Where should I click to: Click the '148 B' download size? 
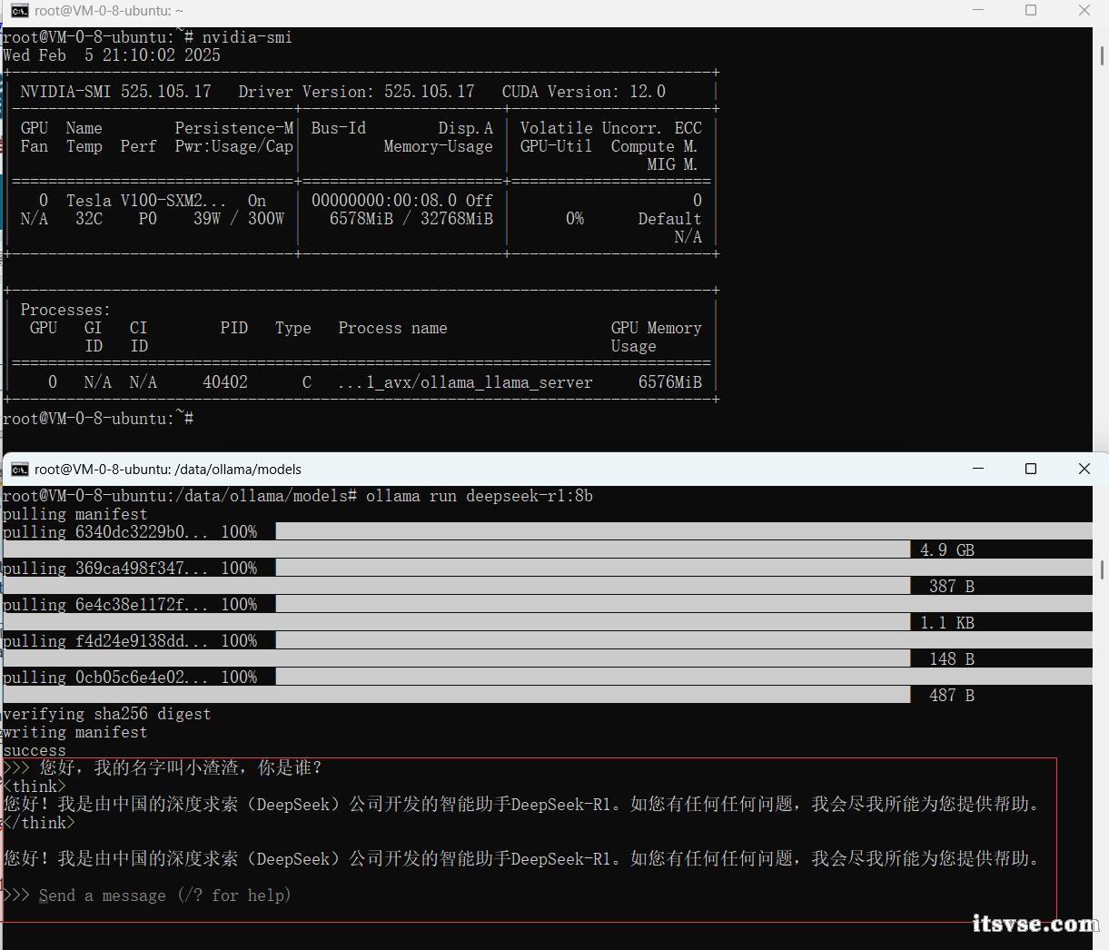tap(951, 659)
